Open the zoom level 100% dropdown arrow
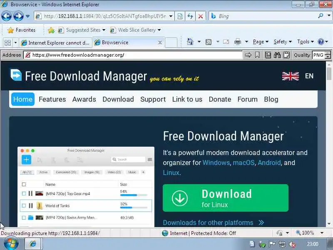Viewport: 333px width, 250px height. coord(322,233)
